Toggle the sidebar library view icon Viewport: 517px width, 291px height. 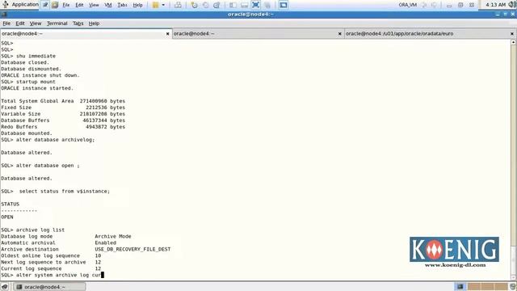(233, 5)
